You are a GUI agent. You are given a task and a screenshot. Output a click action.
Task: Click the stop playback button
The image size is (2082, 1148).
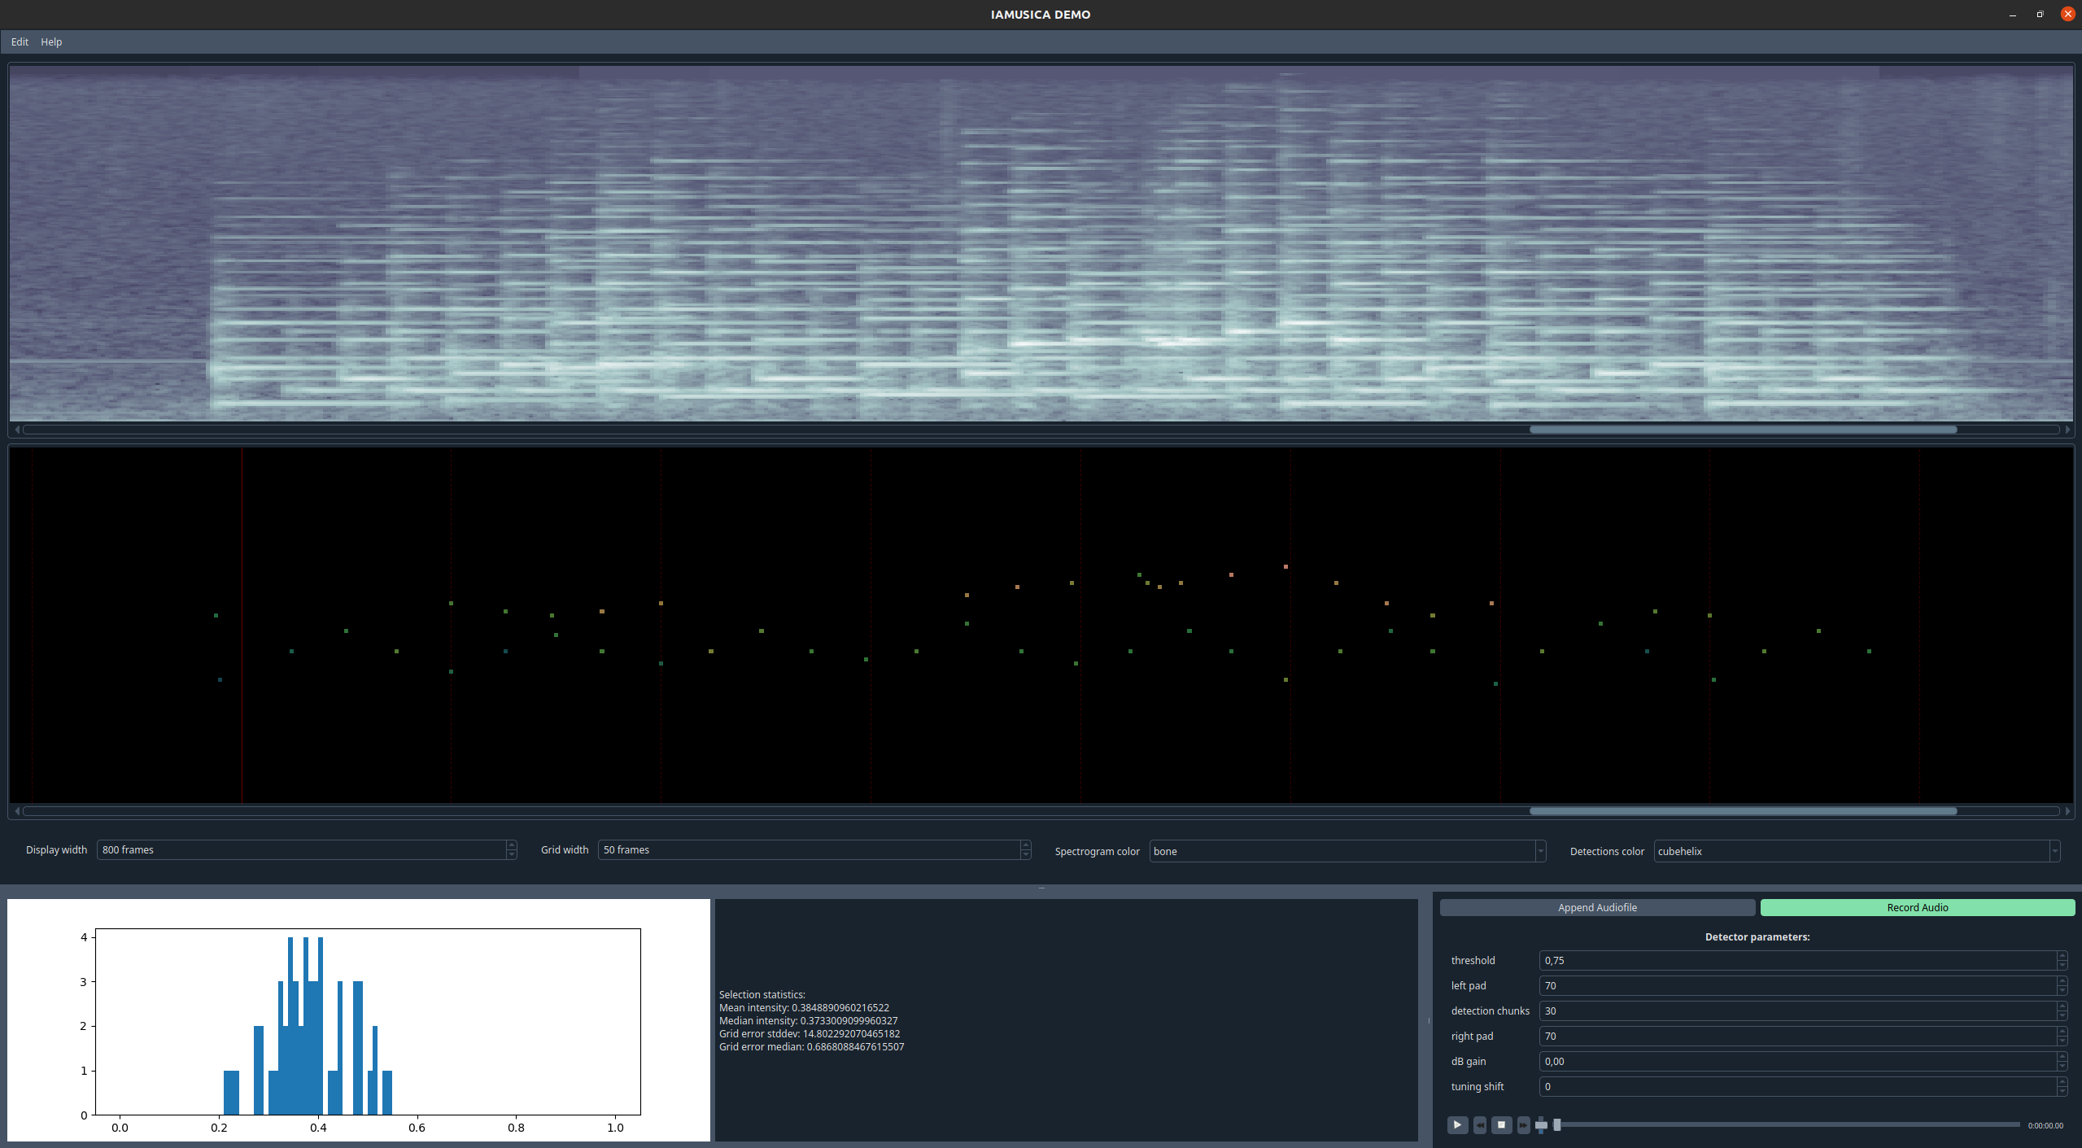[1502, 1124]
